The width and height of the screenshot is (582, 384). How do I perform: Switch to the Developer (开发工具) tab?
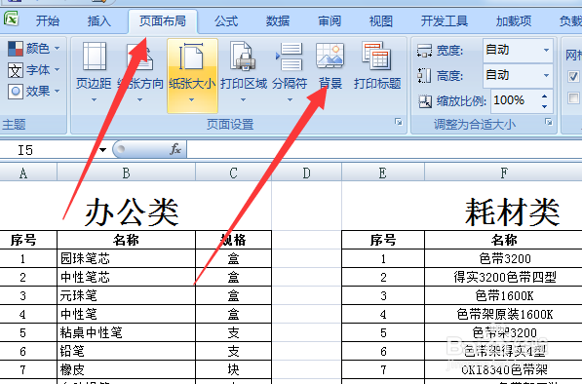(x=445, y=21)
